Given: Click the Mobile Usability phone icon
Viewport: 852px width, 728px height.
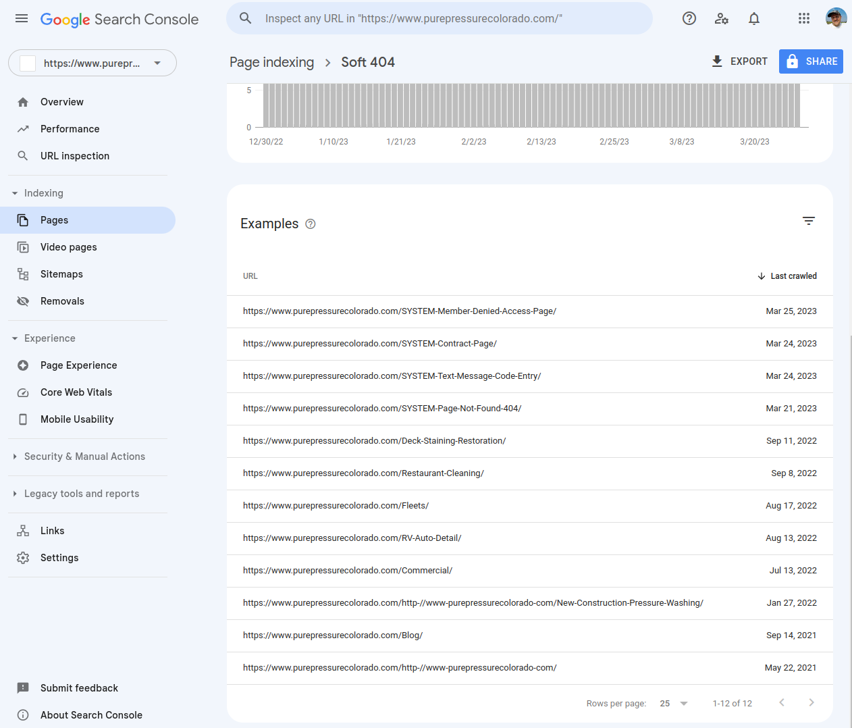Looking at the screenshot, I should tap(23, 419).
